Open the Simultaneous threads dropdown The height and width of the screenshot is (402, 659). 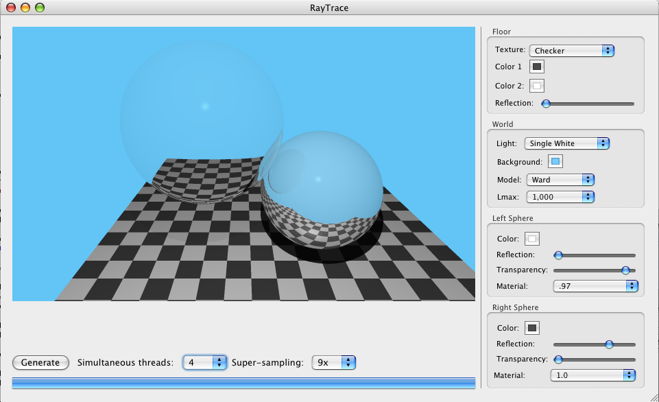pos(204,362)
